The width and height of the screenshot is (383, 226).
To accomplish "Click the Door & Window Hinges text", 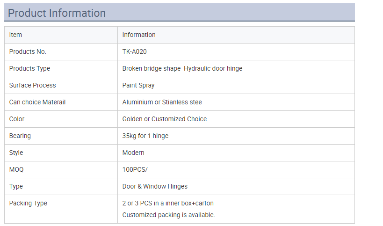I will click(155, 186).
